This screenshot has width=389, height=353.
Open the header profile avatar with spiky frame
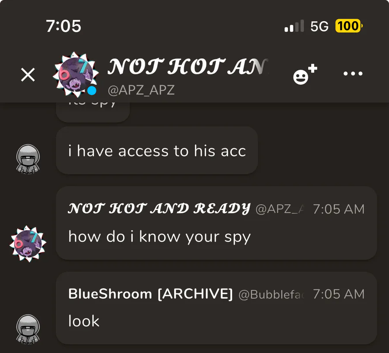[76, 74]
